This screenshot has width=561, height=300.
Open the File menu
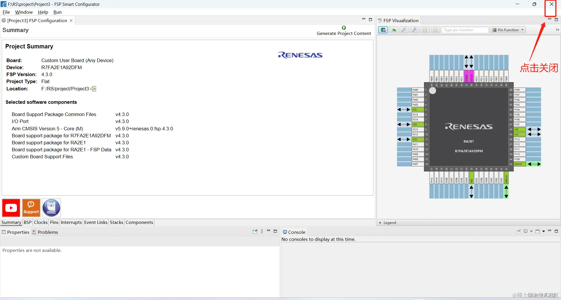pyautogui.click(x=6, y=12)
